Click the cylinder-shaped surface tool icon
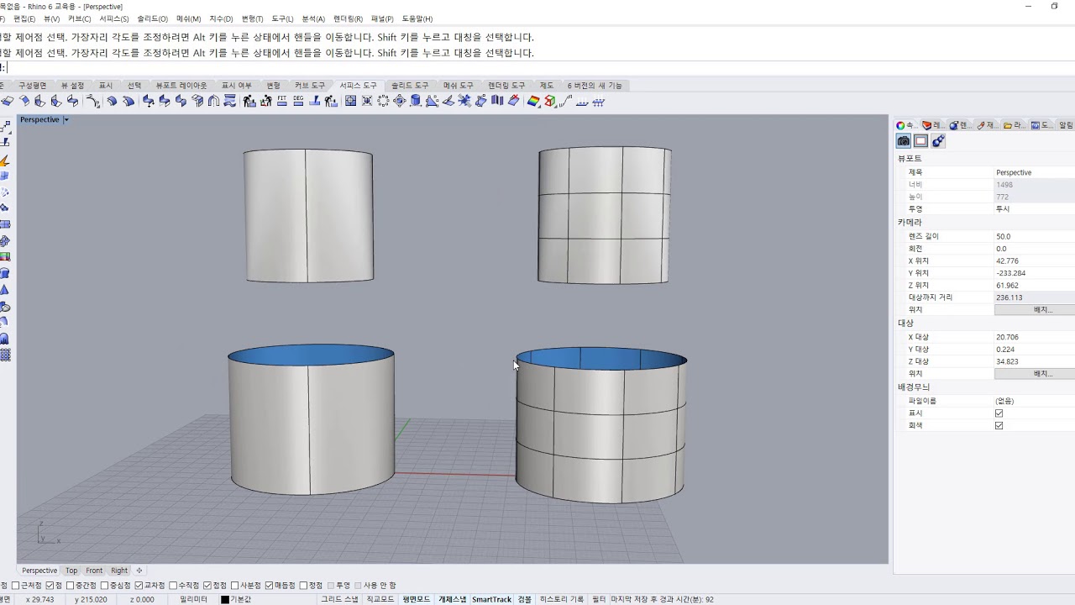1075x605 pixels. pyautogui.click(x=416, y=101)
